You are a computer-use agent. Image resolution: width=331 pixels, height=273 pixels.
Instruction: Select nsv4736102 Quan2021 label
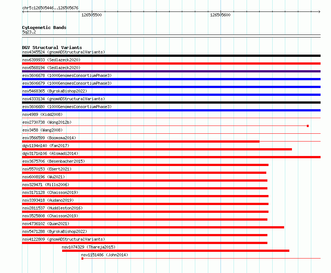46,224
